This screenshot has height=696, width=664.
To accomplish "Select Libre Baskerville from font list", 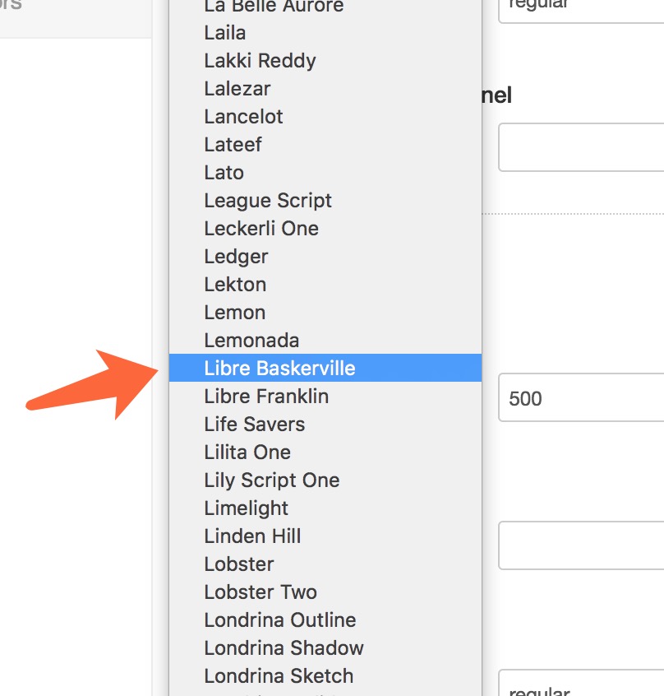I will click(279, 368).
